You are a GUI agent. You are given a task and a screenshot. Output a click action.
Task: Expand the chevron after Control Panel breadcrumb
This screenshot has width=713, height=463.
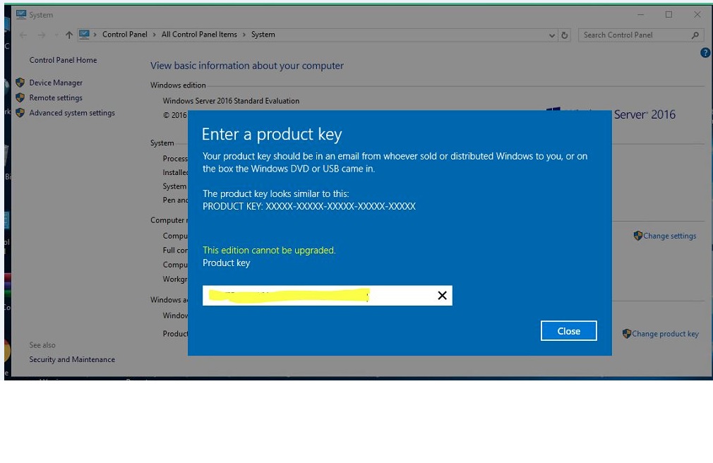tap(154, 35)
